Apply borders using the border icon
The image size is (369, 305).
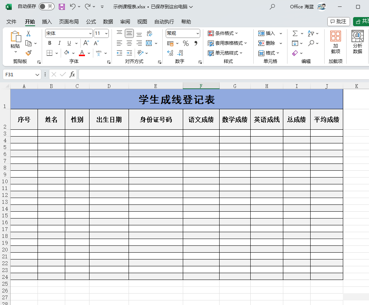(x=49, y=53)
